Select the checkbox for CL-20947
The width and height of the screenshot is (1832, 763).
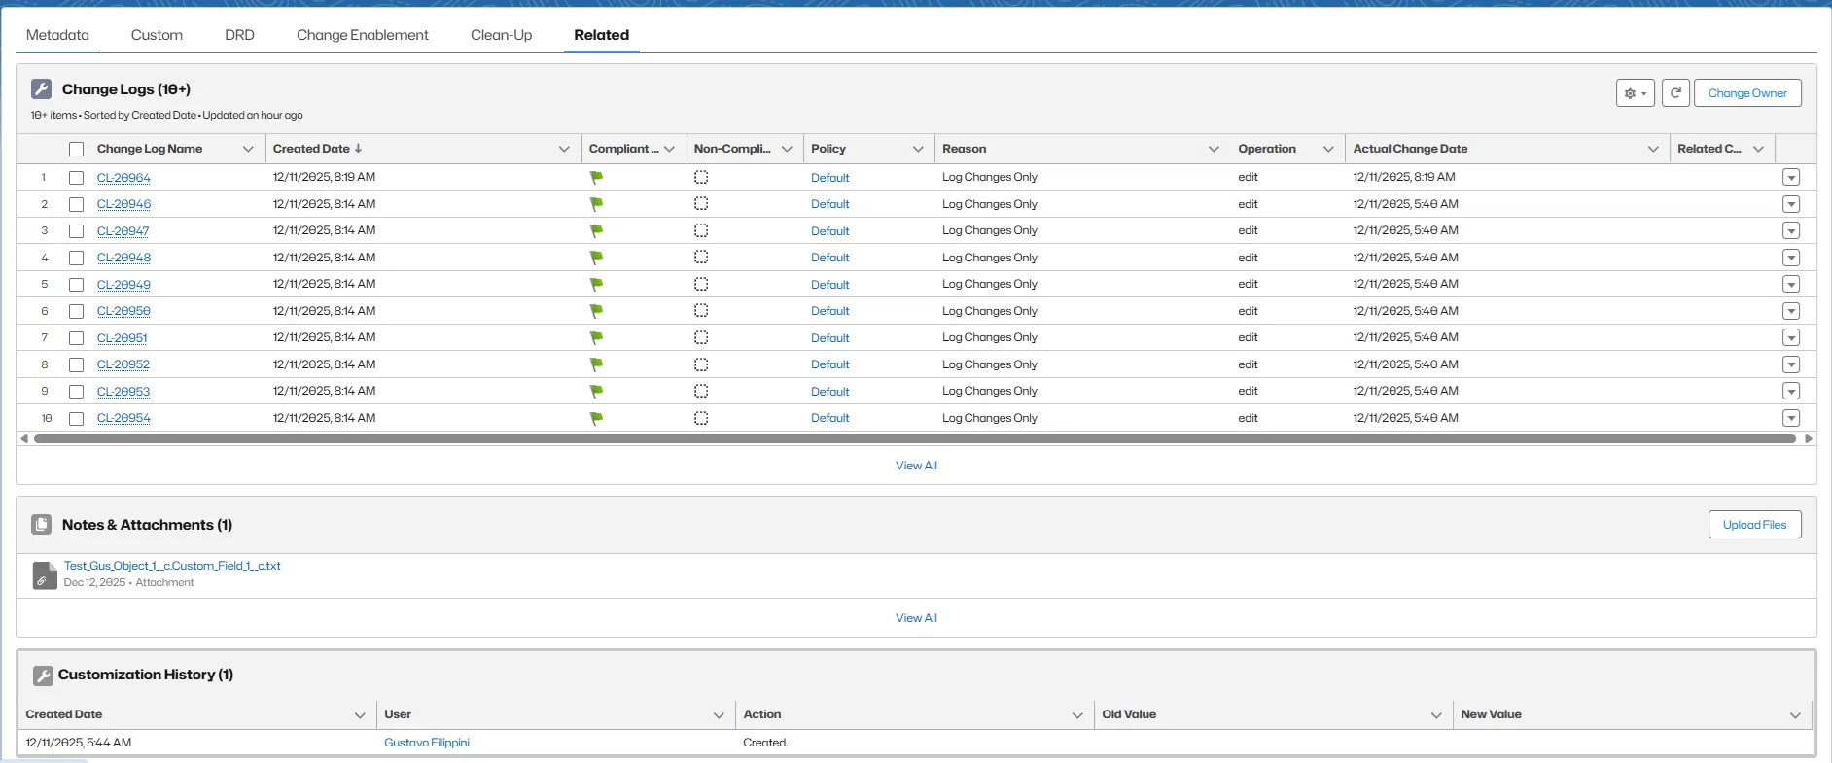(77, 231)
